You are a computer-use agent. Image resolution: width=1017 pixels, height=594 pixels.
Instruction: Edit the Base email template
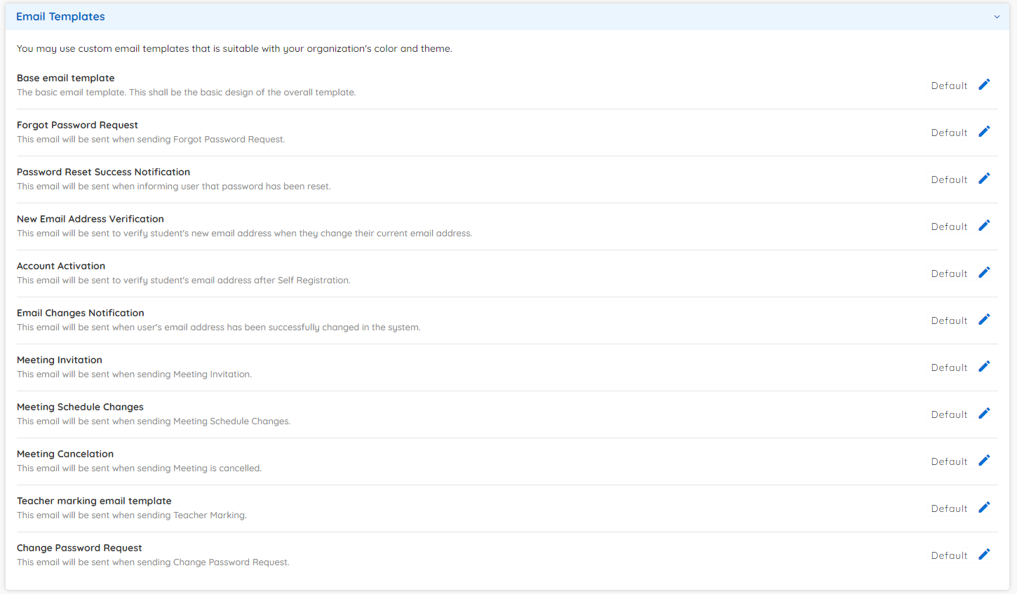tap(984, 84)
